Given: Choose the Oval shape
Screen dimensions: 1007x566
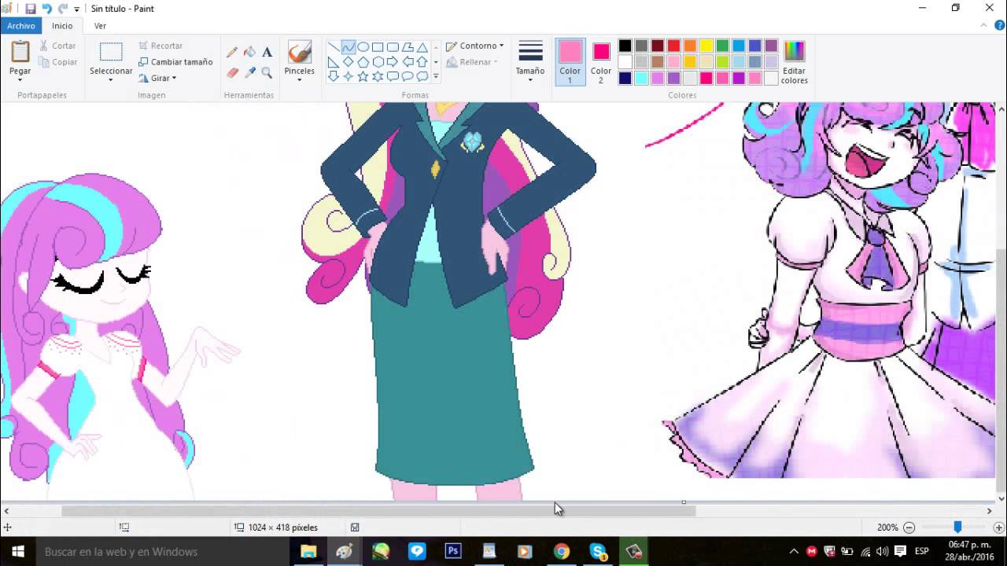Looking at the screenshot, I should 363,47.
